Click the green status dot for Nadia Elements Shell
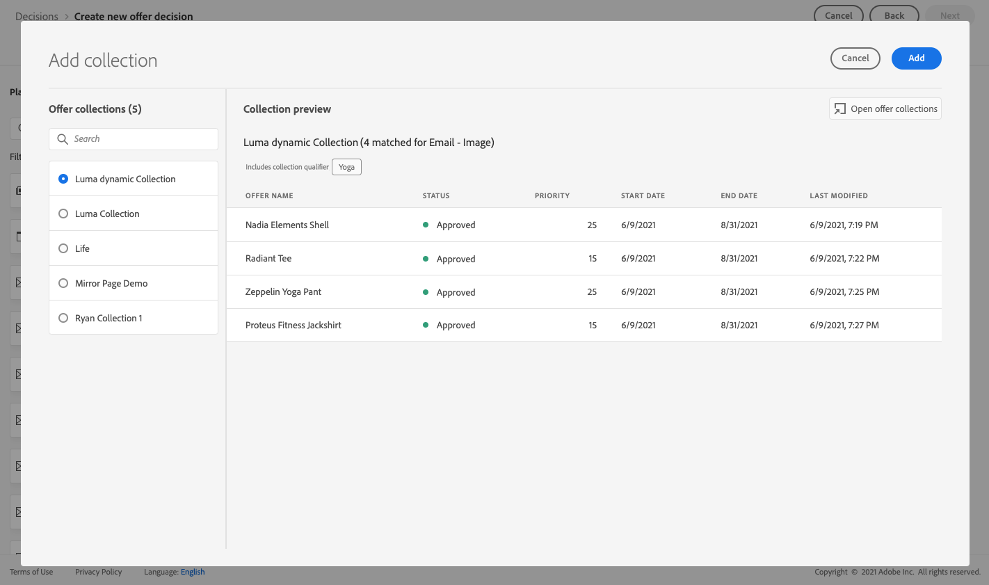The image size is (989, 585). pyautogui.click(x=426, y=225)
